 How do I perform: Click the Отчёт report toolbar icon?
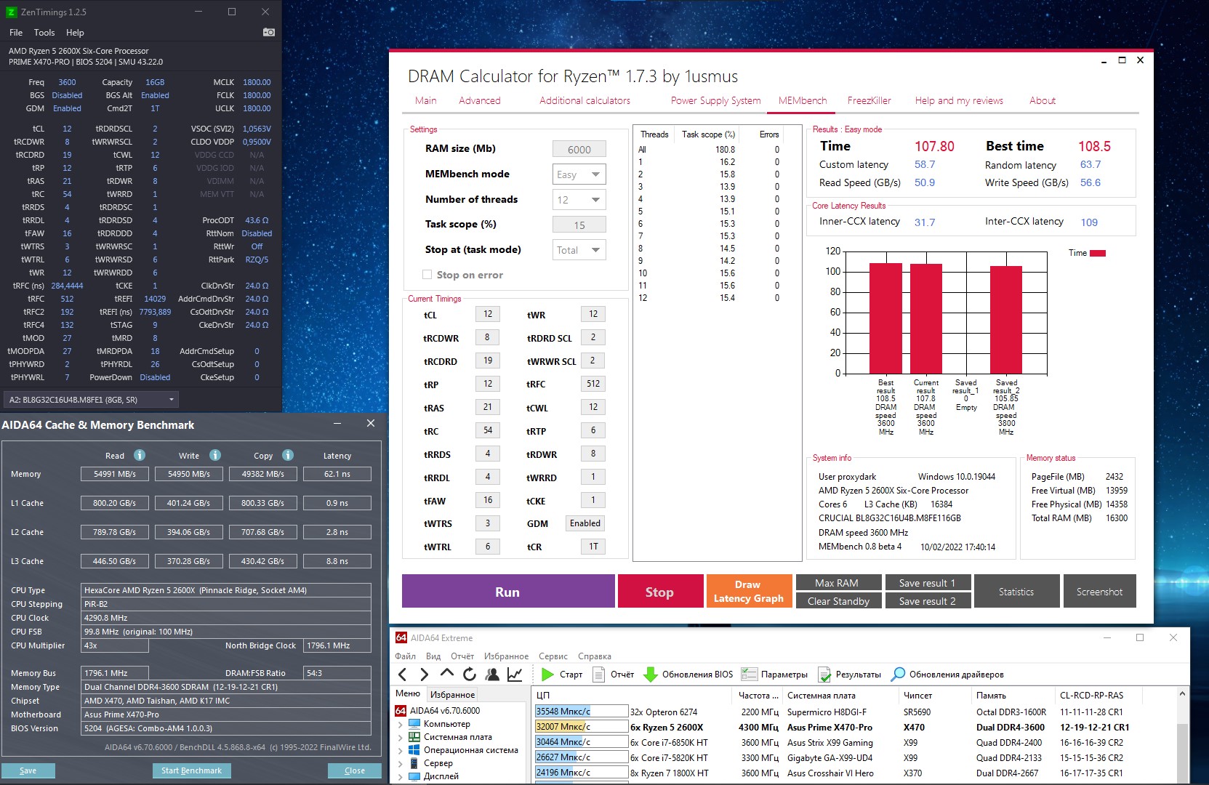click(599, 675)
